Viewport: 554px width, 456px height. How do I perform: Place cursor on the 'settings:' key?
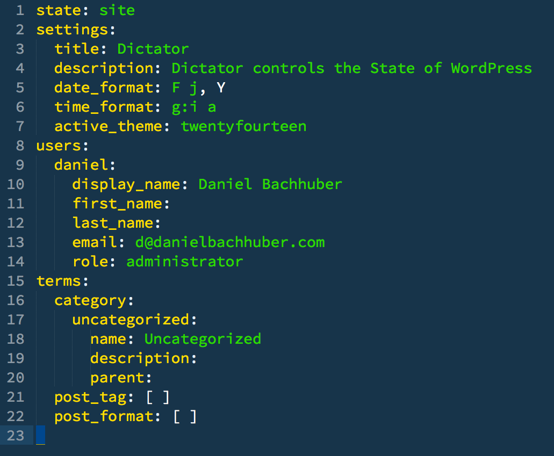pos(76,30)
